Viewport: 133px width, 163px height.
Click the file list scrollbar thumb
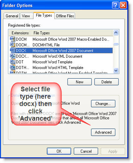(116, 44)
